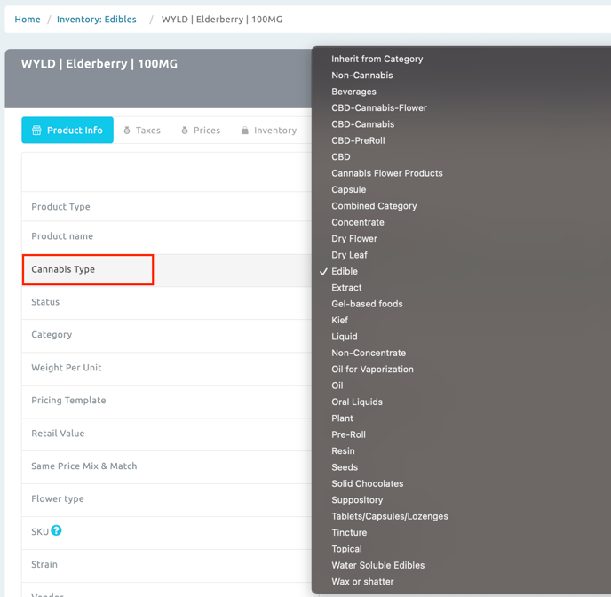Select CBD-Cannabis-Flower option

point(379,108)
